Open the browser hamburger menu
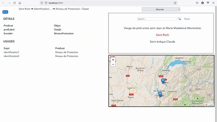 pos(213,3)
